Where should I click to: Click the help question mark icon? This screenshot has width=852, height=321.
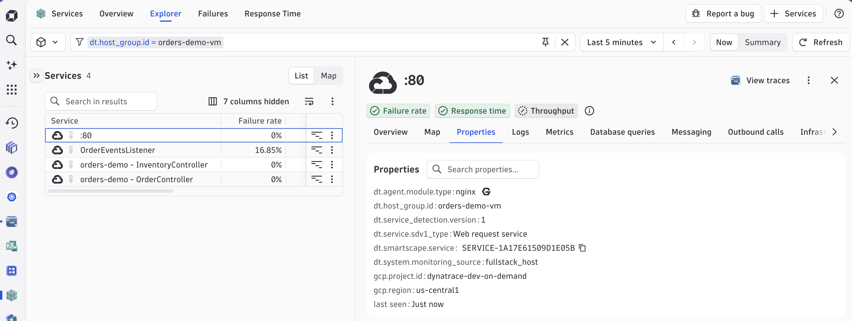click(839, 13)
